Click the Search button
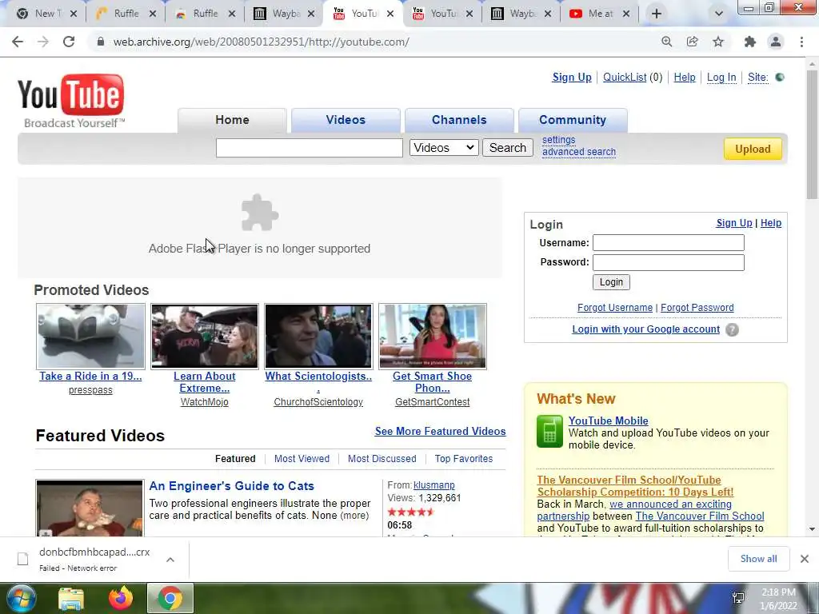This screenshot has width=819, height=614. tap(508, 148)
